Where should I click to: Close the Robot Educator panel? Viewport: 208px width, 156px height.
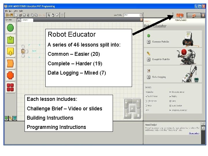[x=203, y=15]
